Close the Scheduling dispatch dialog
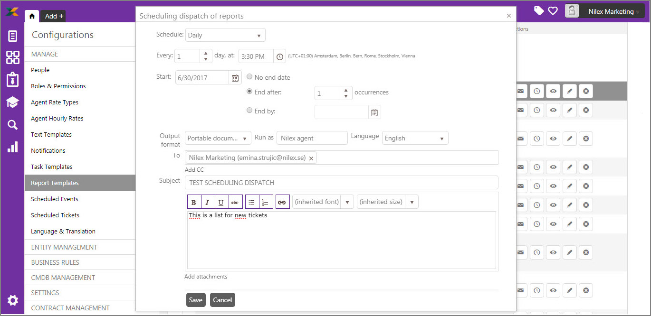This screenshot has width=651, height=316. (x=509, y=16)
